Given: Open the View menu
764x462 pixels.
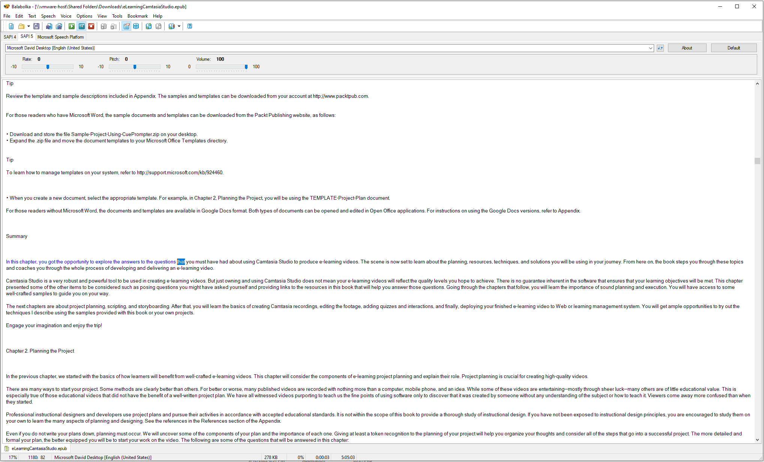Looking at the screenshot, I should tap(102, 16).
